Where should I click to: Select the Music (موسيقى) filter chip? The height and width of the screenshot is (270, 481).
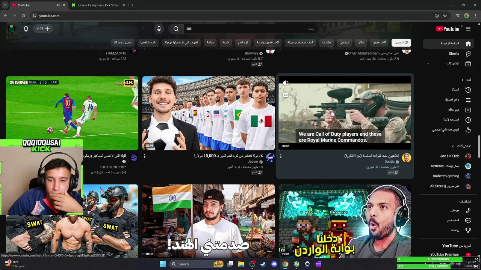coord(344,42)
